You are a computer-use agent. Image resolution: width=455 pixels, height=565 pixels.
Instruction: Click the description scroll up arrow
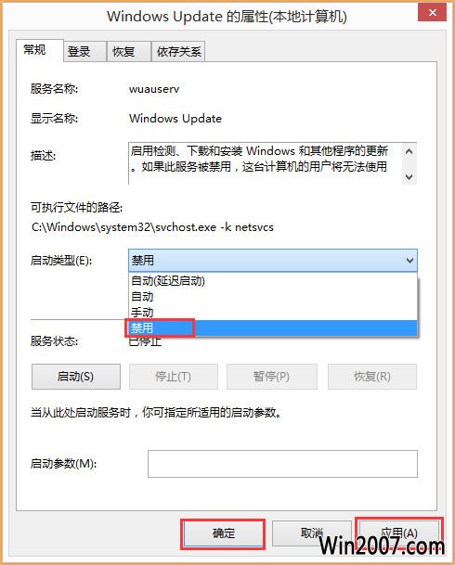(409, 151)
